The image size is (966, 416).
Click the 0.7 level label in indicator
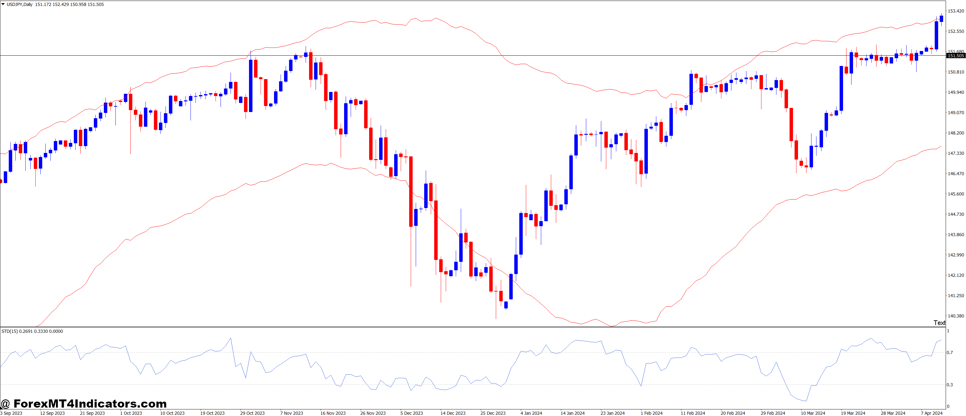949,352
